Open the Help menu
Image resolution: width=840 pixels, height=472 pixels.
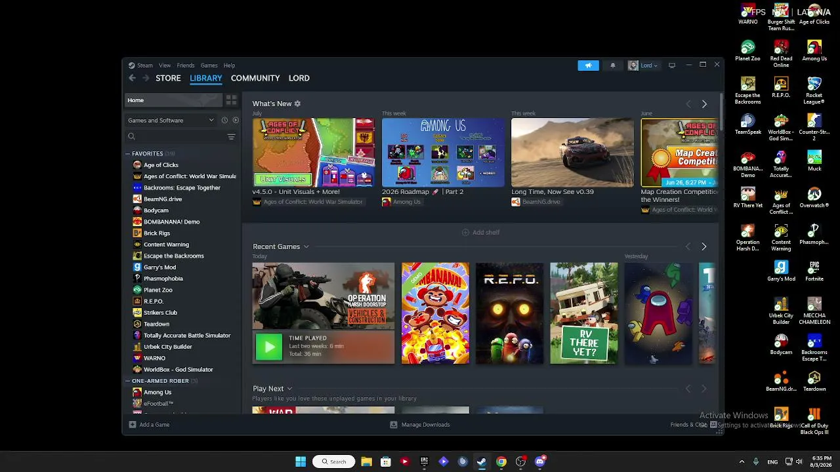point(229,66)
